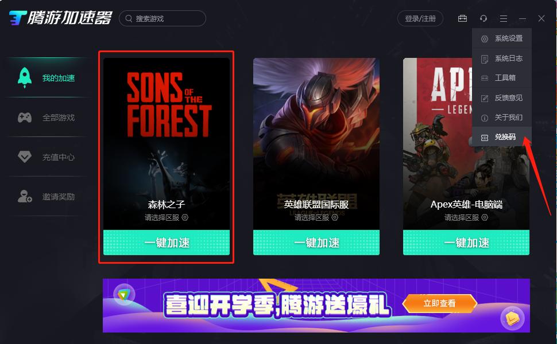Open the hamburger menu icon
The height and width of the screenshot is (344, 557).
pos(504,18)
